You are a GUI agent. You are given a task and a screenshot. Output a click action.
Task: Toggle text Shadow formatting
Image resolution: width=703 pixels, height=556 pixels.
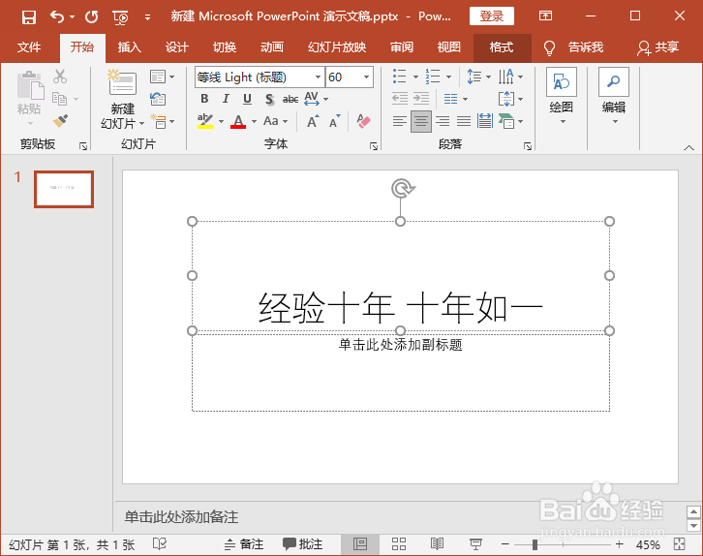(x=269, y=99)
